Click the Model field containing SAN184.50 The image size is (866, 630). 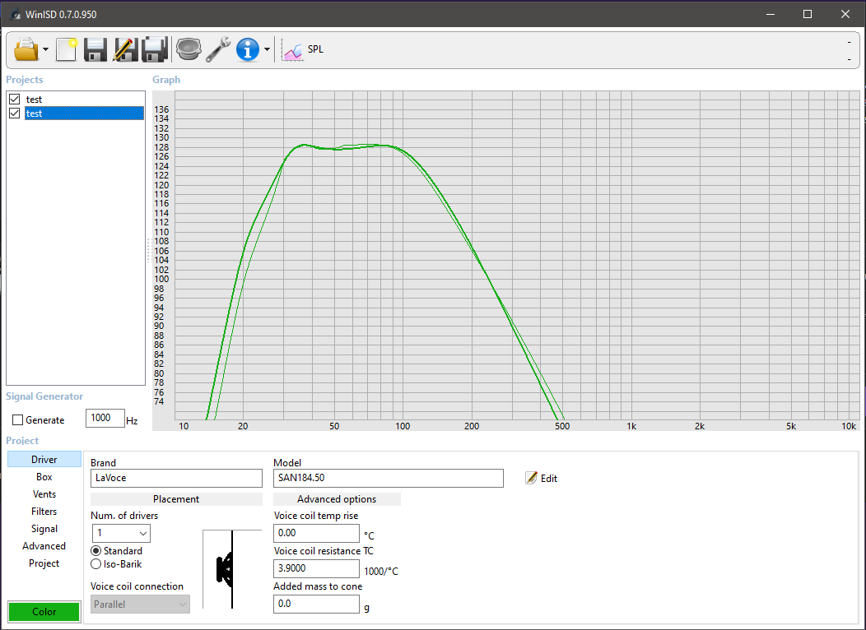click(389, 478)
